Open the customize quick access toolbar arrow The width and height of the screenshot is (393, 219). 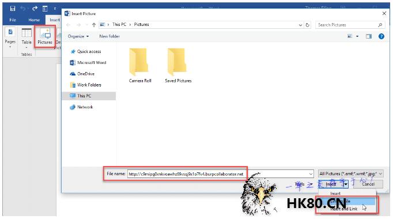tap(55, 9)
